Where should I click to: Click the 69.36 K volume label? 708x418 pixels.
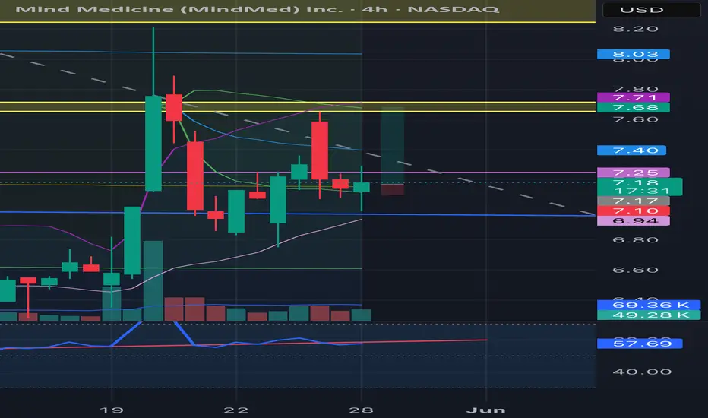pos(649,305)
